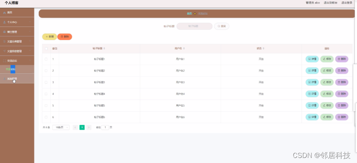
Task: Click purple 删除 for row 帖子标题5
Action: 342,105
